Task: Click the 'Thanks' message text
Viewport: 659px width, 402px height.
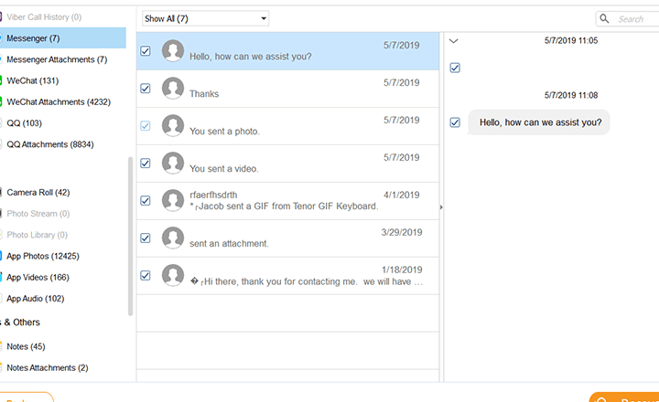Action: (x=204, y=93)
